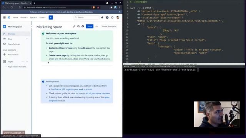The height and width of the screenshot is (138, 246).
Task: Click the terminal prompt in the right pane
Action: coord(161,70)
